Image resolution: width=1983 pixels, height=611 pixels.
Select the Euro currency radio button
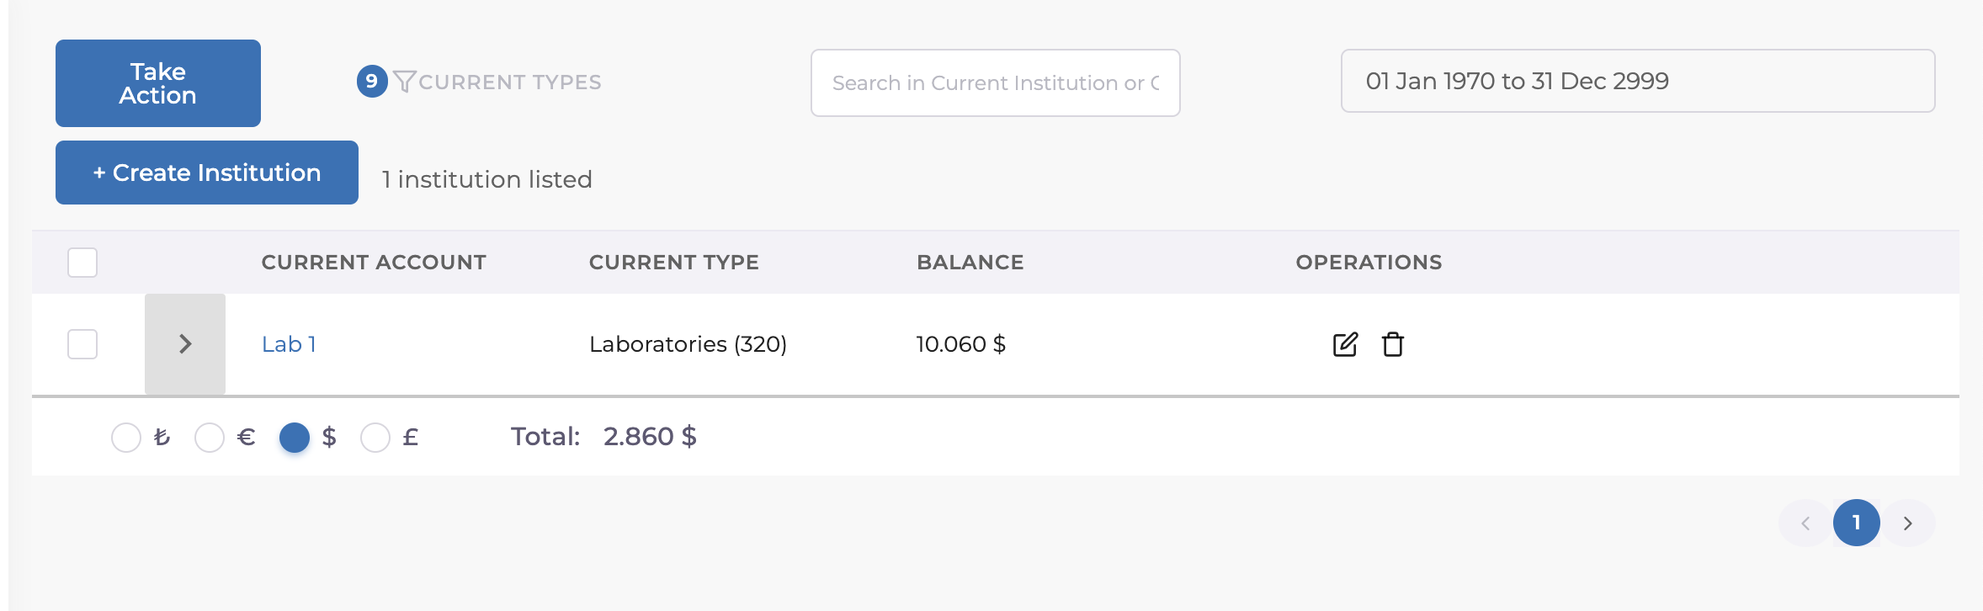[210, 438]
